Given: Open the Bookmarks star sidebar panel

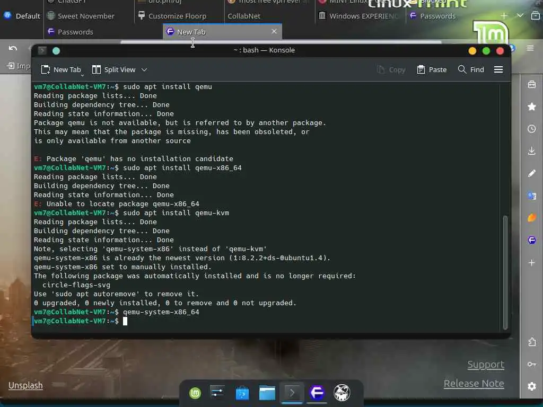Looking at the screenshot, I should (531, 107).
